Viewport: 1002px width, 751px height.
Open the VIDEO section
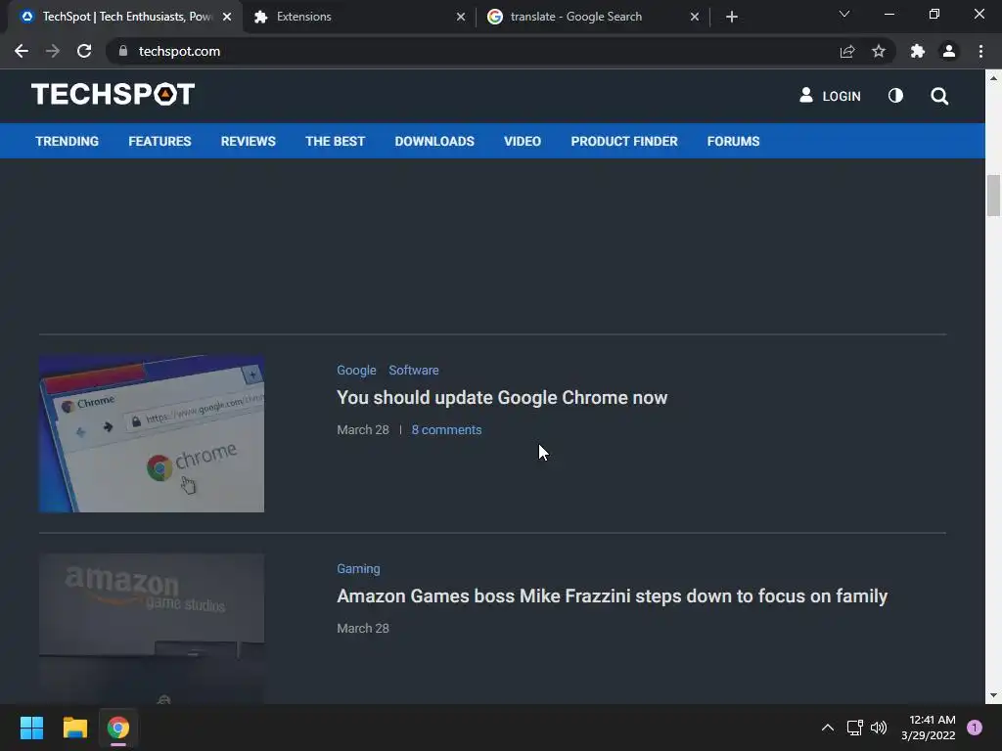[x=523, y=141]
